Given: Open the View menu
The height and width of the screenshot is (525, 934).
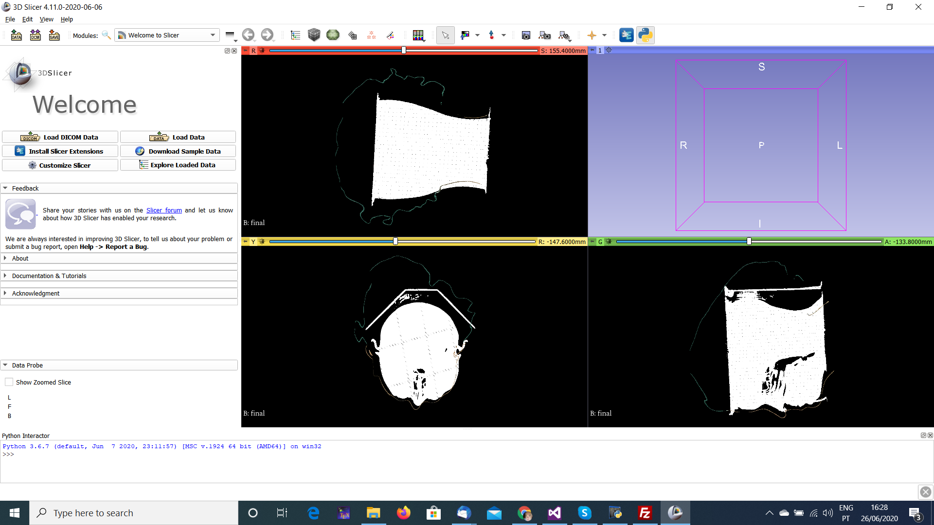Looking at the screenshot, I should [x=46, y=19].
